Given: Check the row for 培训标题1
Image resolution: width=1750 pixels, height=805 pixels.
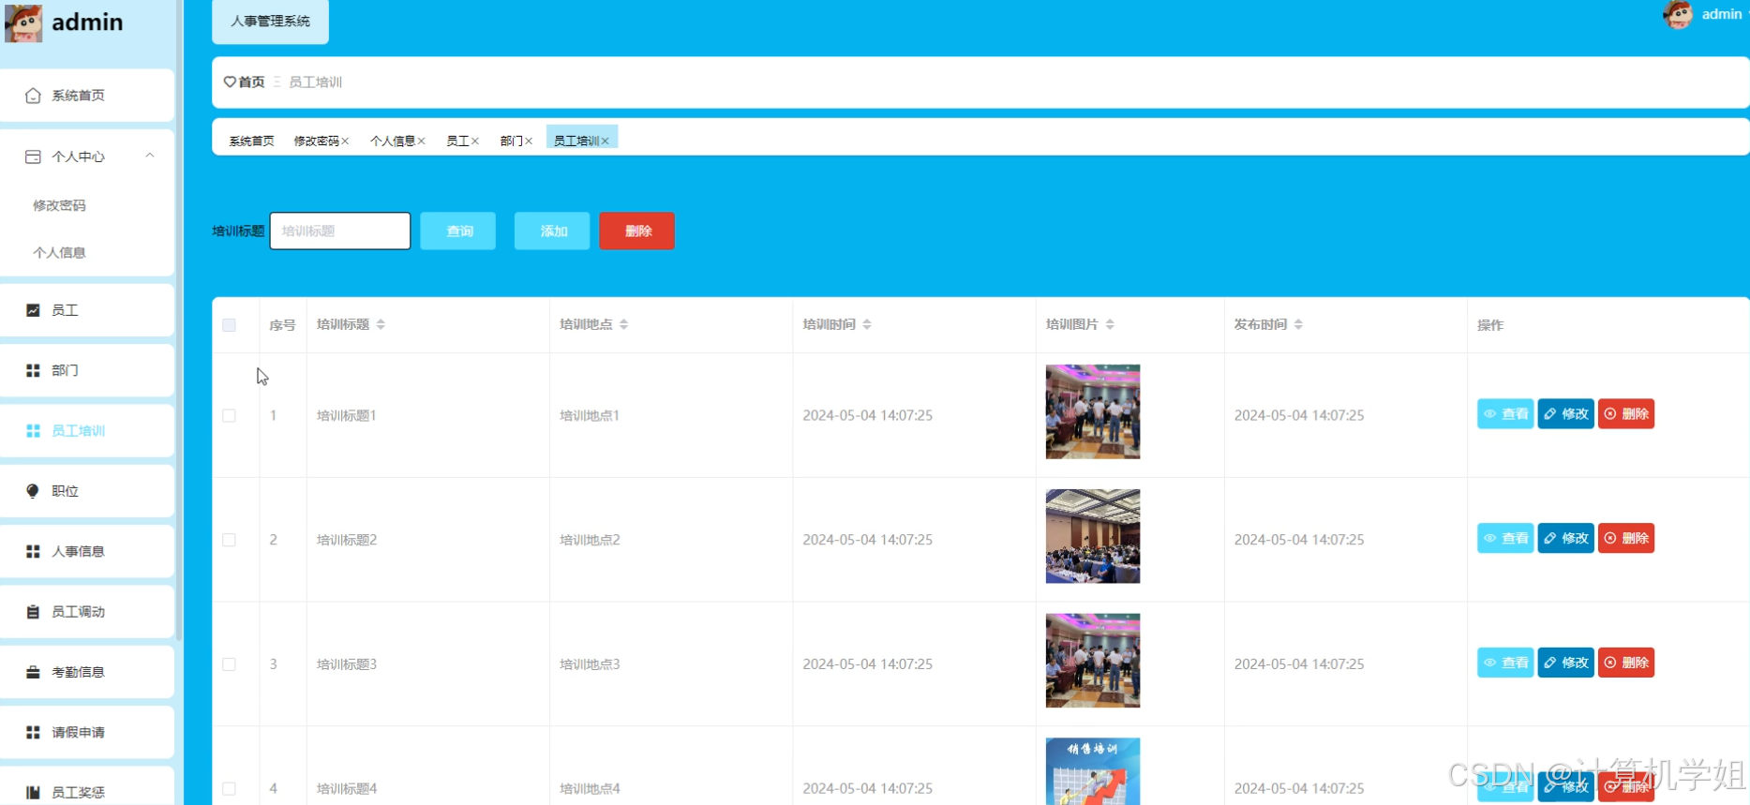Looking at the screenshot, I should tap(229, 415).
